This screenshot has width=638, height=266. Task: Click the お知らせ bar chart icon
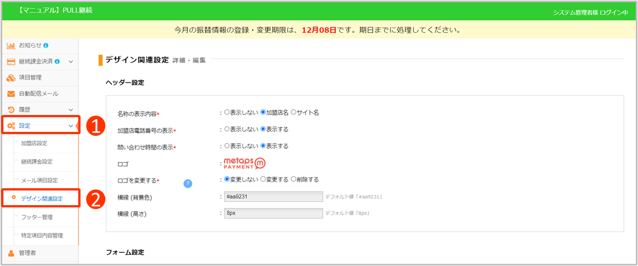coord(11,45)
